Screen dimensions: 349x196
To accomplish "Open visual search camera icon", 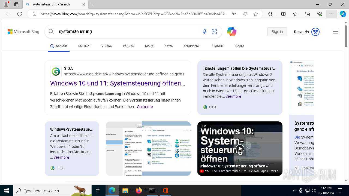I will pos(214,32).
